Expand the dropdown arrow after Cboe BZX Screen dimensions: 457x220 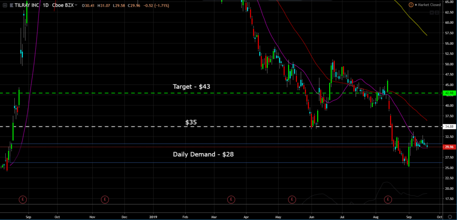(x=76, y=5)
